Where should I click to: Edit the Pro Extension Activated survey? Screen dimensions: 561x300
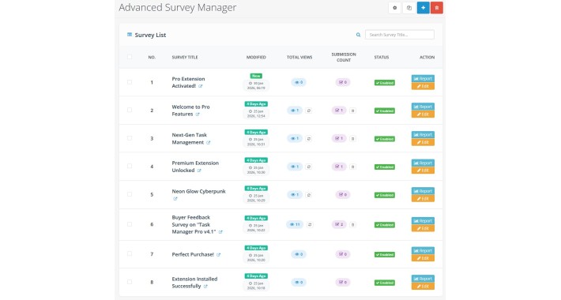tap(423, 86)
